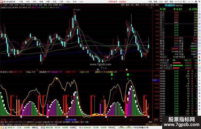This screenshot has height=129, width=201.
Task: Click the 综合资讯 bottom tab
Action: coord(25,124)
